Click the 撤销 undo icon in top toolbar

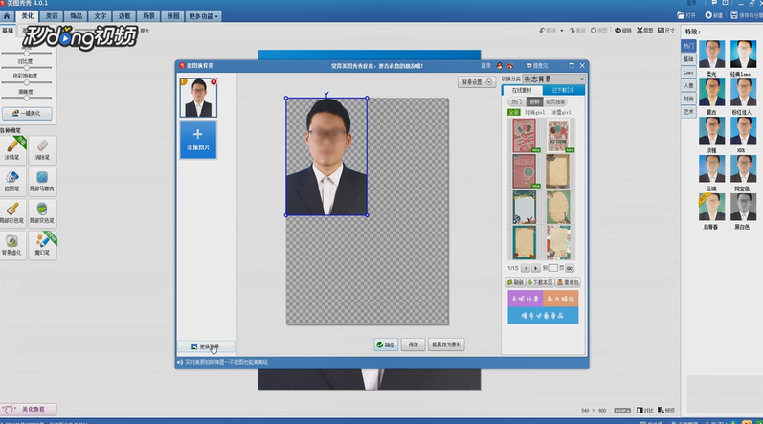click(548, 30)
